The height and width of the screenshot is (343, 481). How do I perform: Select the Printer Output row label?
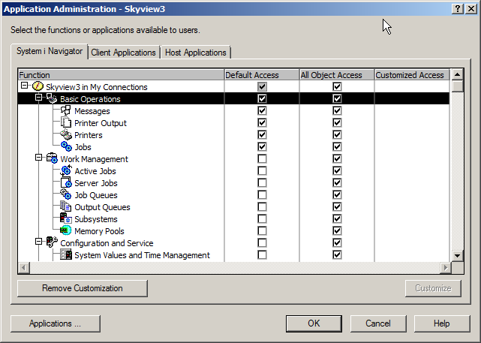click(x=101, y=123)
